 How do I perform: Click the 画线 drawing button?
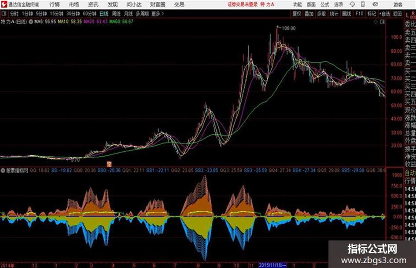pos(346,14)
